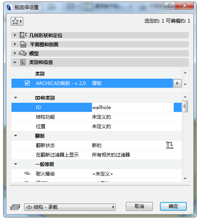Expand the 平面图和剖面 panel
The width and height of the screenshot is (199, 219).
point(15,44)
